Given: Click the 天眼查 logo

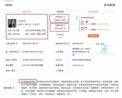Looking at the screenshot, I should tap(110, 5).
